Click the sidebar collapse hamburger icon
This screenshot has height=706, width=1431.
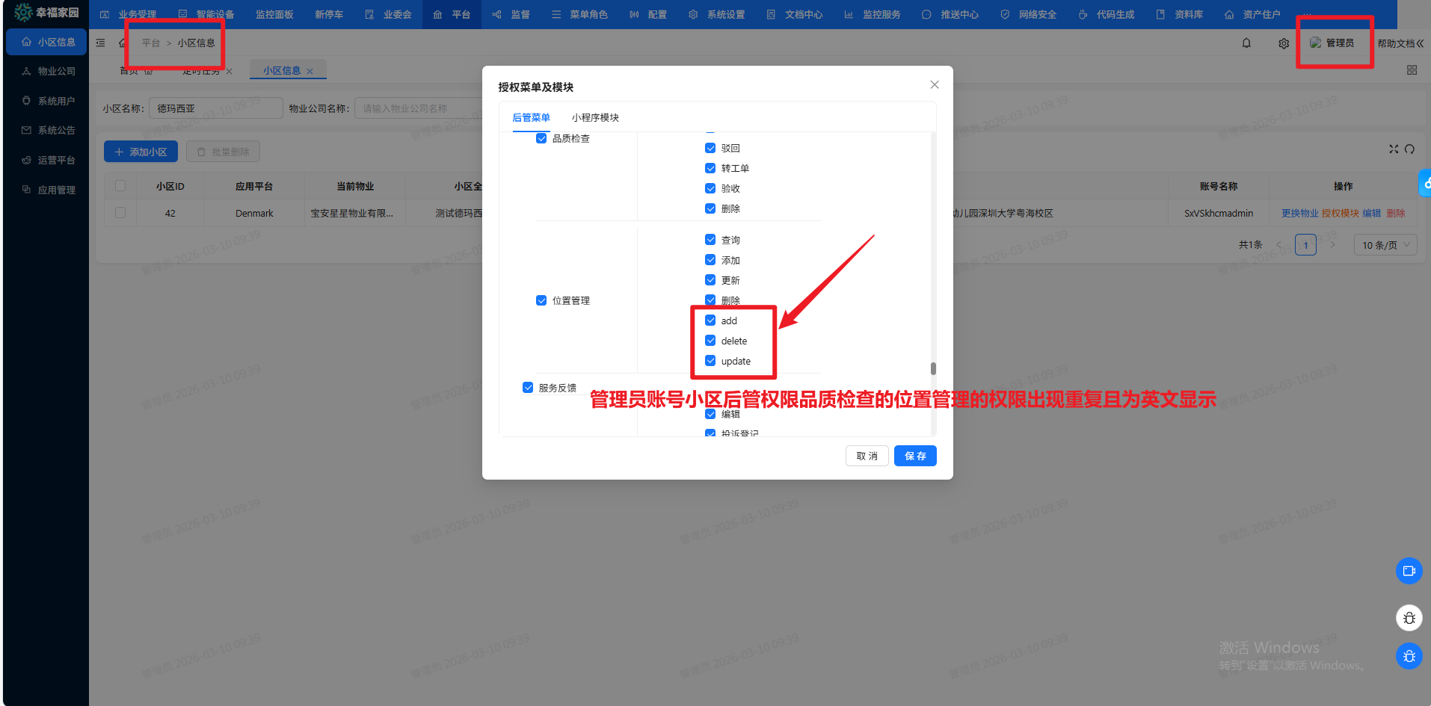pyautogui.click(x=100, y=43)
